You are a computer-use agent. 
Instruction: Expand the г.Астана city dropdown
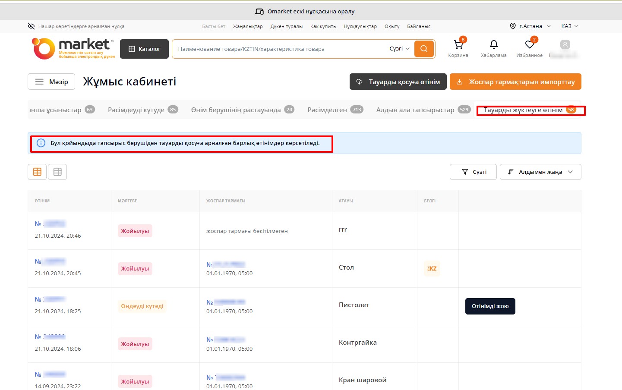pos(530,26)
